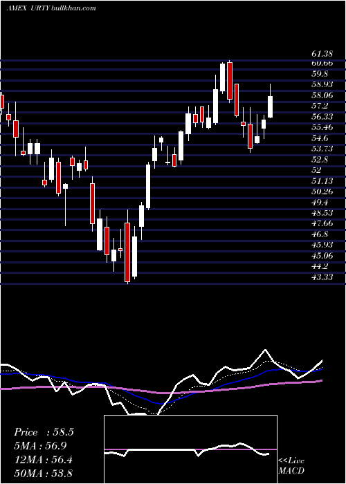
Task: Click the 56.33 price level label
Action: point(322,117)
